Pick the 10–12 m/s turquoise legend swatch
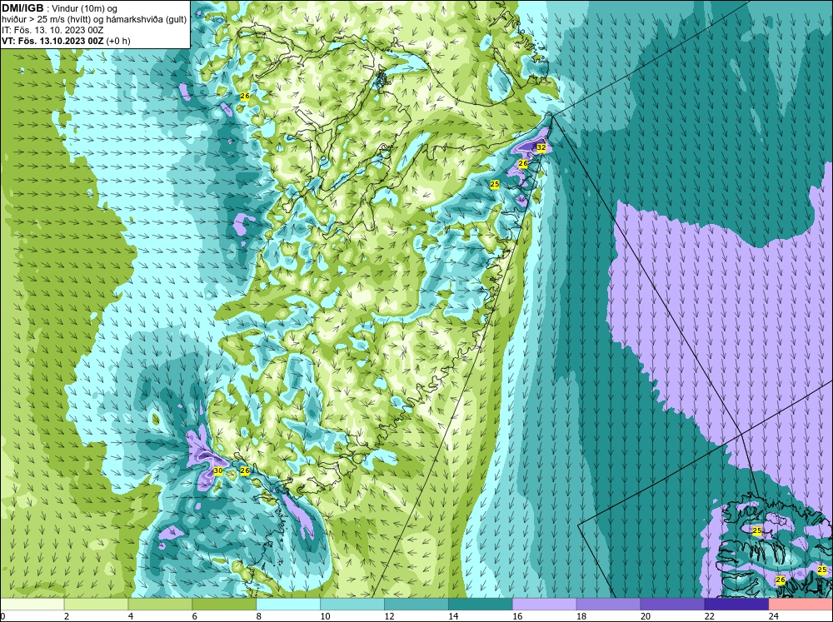 [352, 605]
